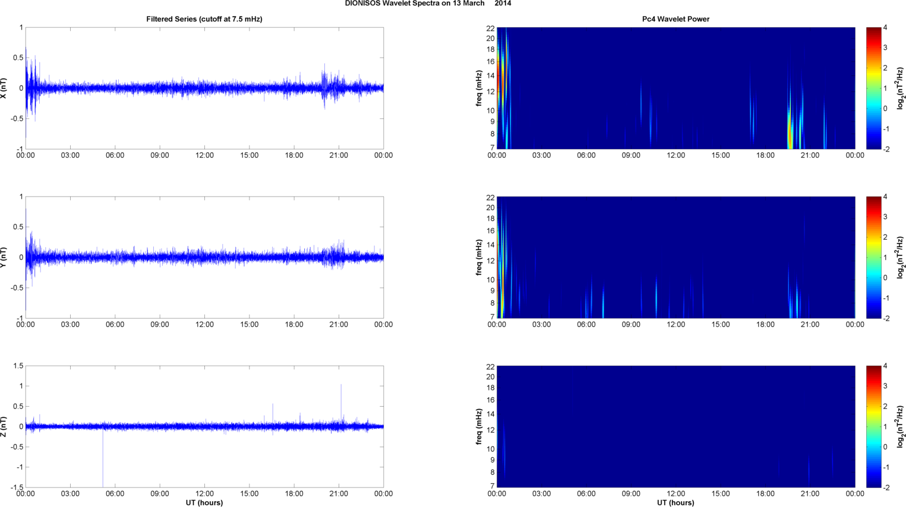This screenshot has height=507, width=906.
Task: Click the log2(nT²/Hz) label beside bottom colorbar
Action: pyautogui.click(x=901, y=426)
